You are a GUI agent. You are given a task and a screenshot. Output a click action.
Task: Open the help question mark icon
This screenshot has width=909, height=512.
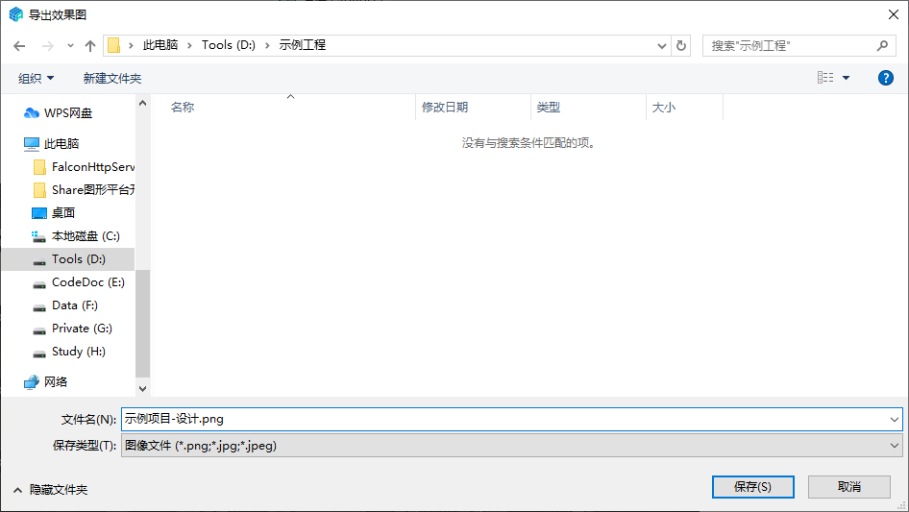click(x=886, y=78)
